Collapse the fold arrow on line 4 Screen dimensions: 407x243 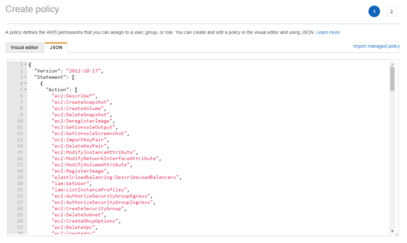[x=25, y=83]
